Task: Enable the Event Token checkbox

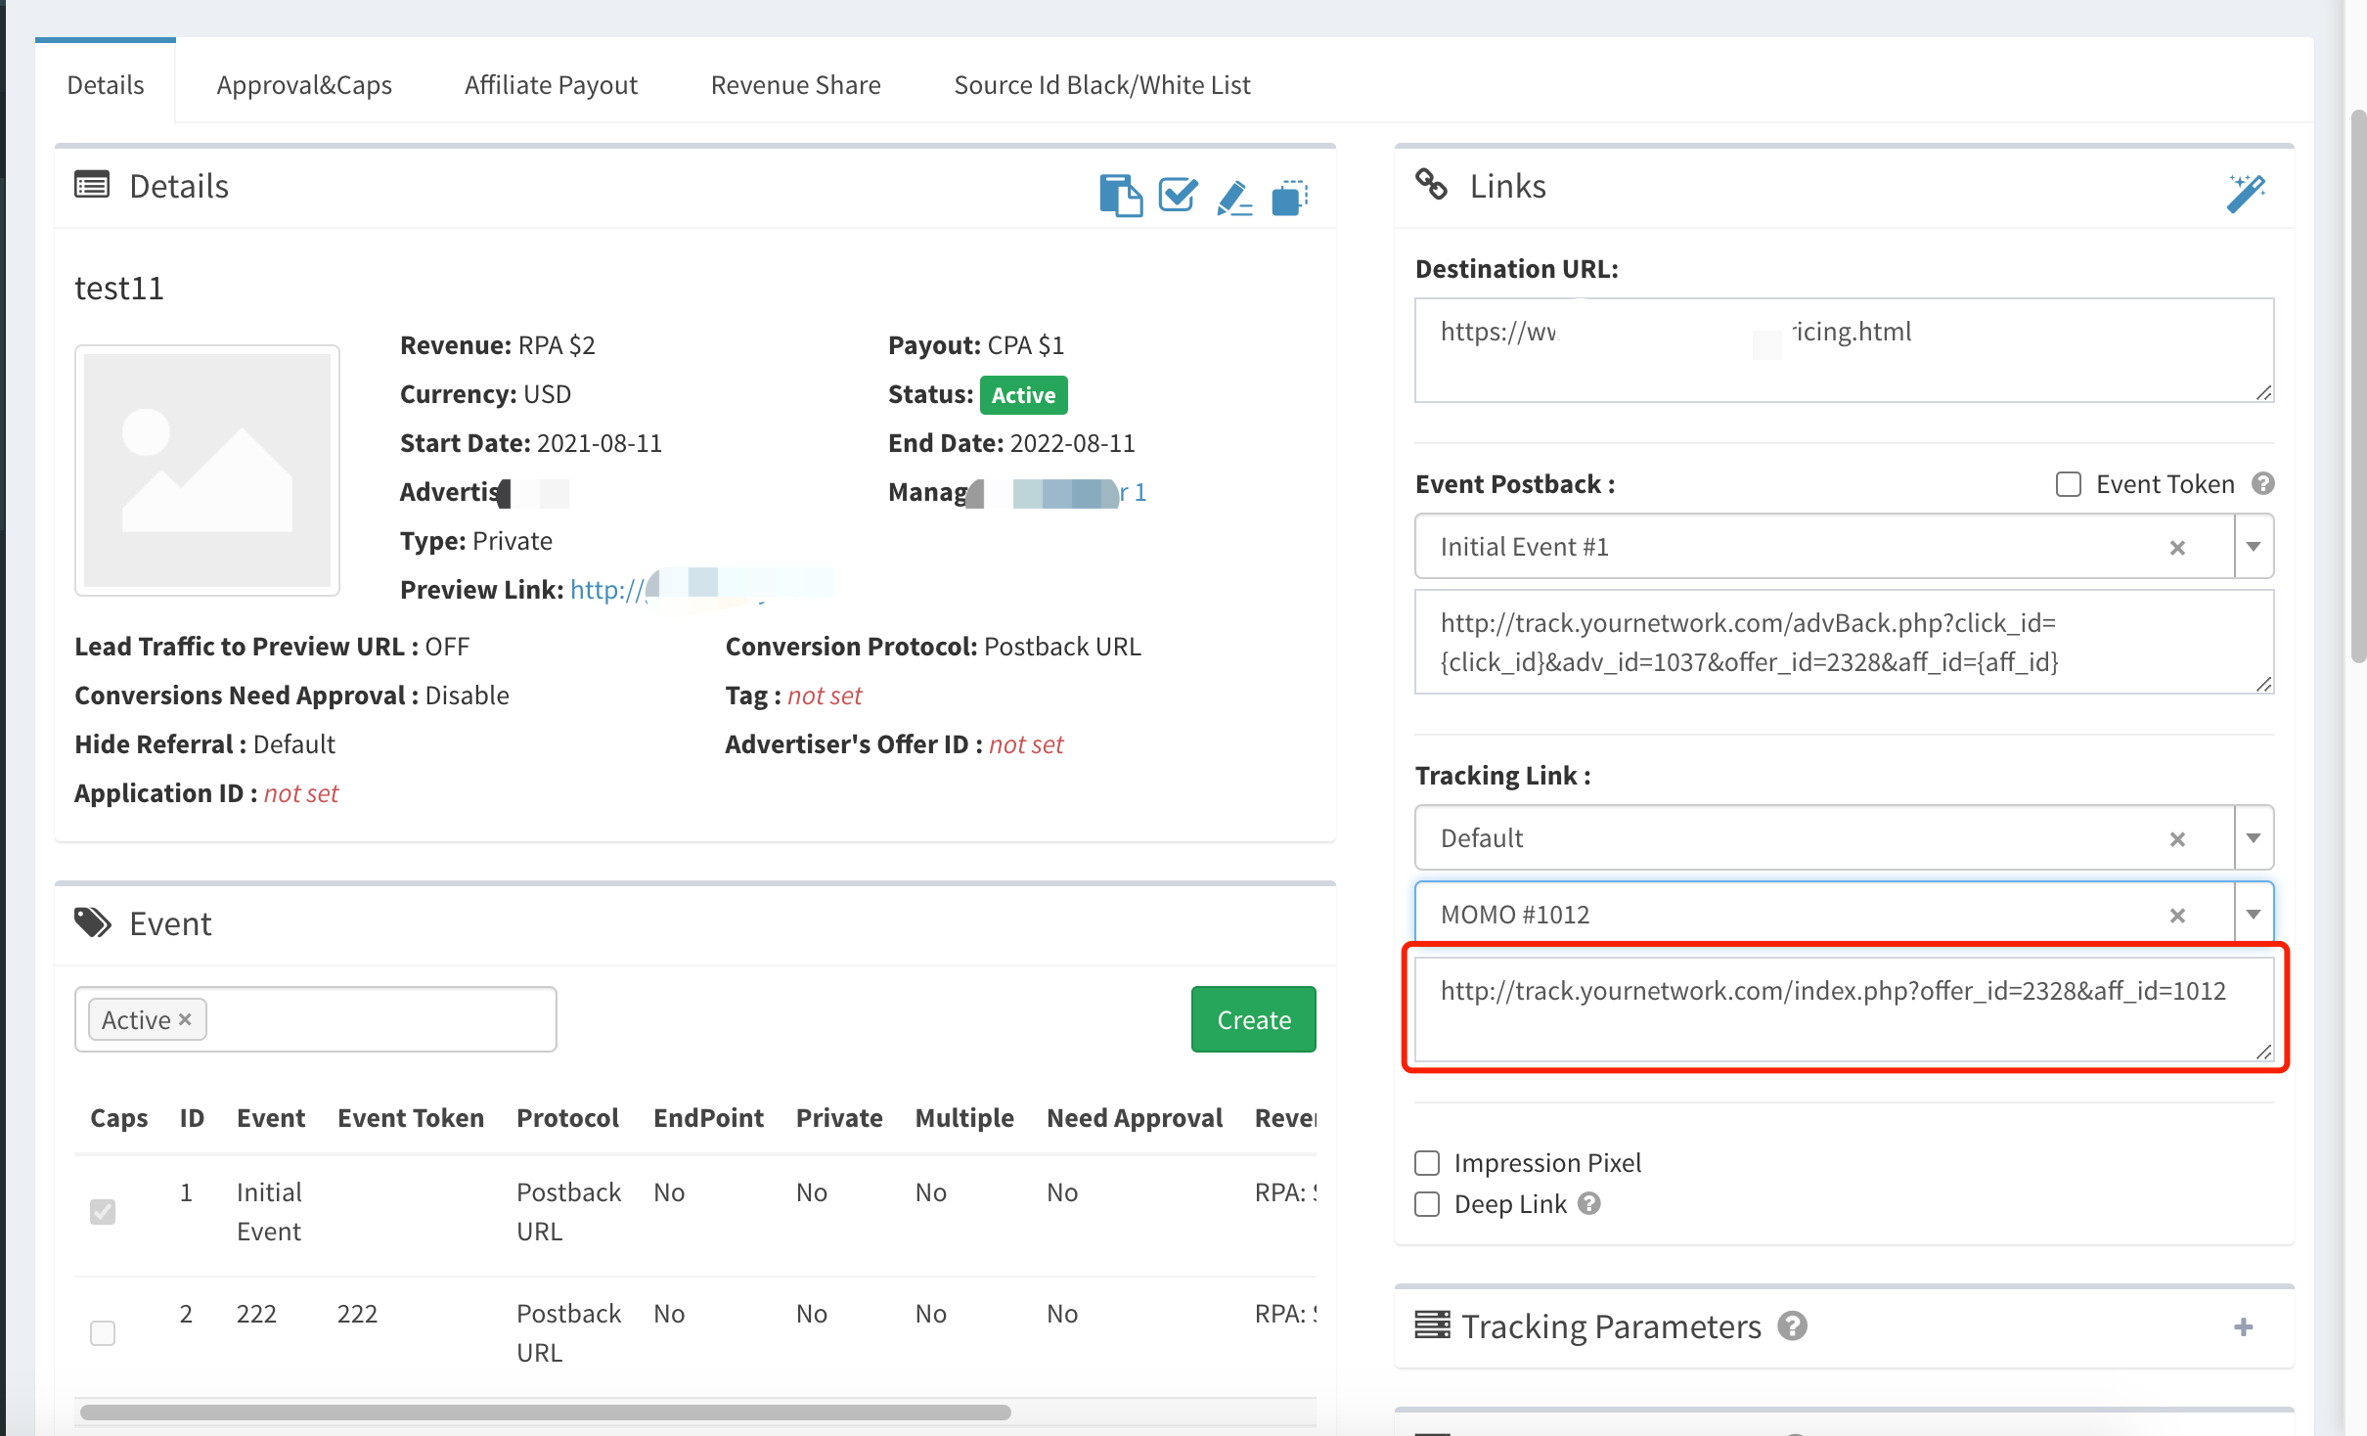Action: tap(2068, 484)
